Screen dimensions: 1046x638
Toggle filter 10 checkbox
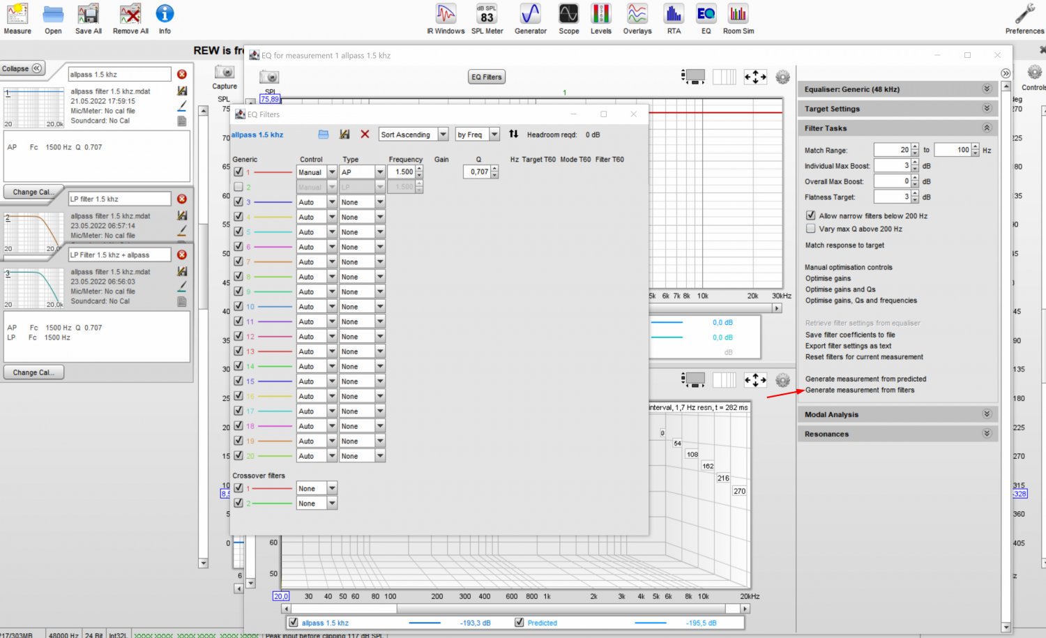(x=238, y=306)
